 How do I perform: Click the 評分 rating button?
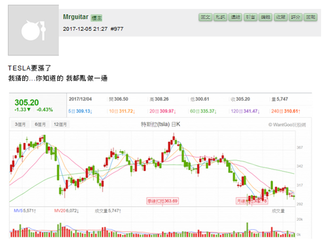[x=296, y=17]
